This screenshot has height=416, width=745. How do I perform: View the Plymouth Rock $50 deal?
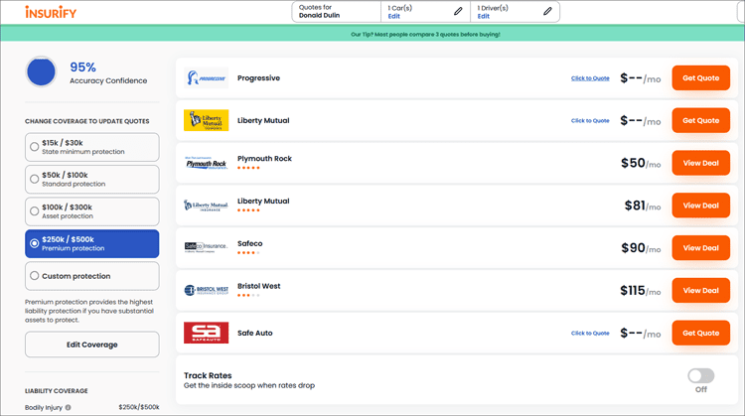point(701,163)
